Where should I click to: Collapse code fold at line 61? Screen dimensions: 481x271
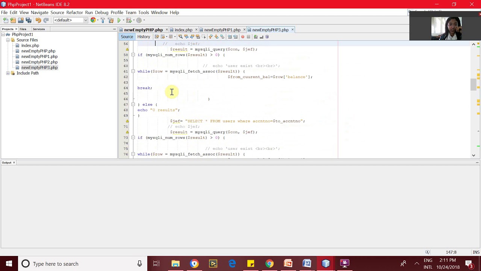click(133, 72)
